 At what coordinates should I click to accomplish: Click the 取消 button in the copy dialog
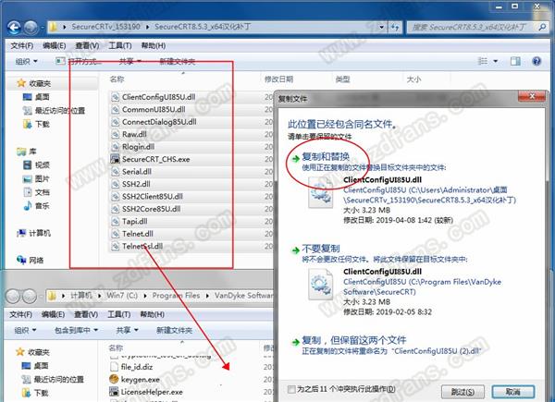click(x=512, y=392)
